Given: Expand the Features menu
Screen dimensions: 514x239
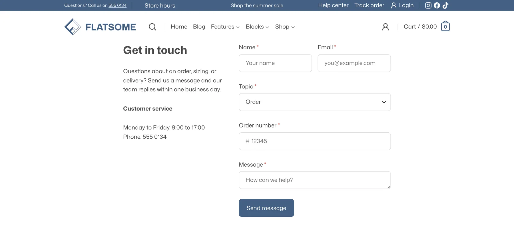Looking at the screenshot, I should [x=225, y=27].
